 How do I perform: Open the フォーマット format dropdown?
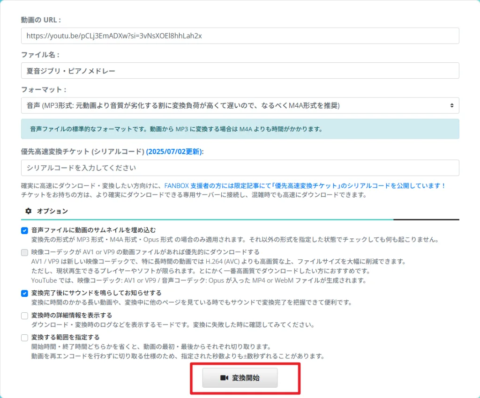click(x=240, y=105)
